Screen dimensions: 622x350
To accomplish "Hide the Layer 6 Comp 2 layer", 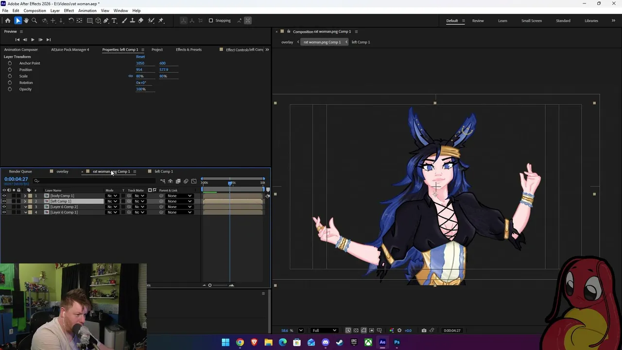I will (x=4, y=207).
